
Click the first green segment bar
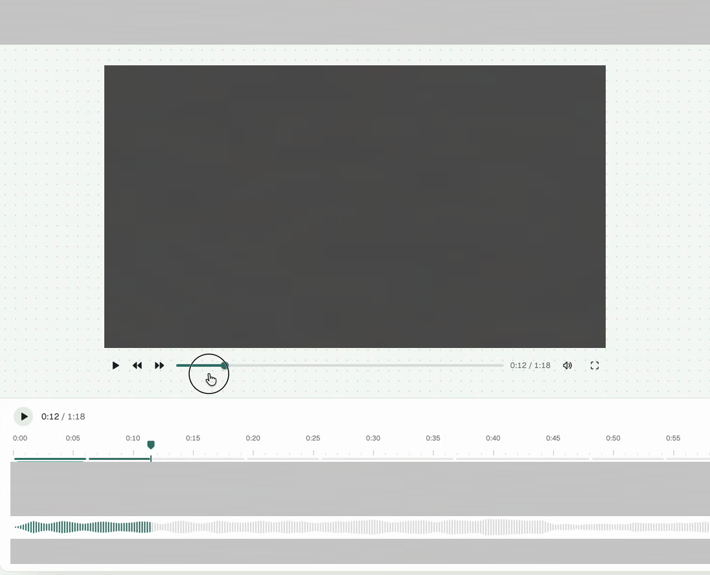pos(50,459)
